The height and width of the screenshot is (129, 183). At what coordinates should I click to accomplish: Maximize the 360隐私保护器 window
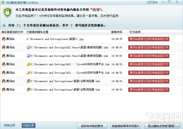coord(169,2)
